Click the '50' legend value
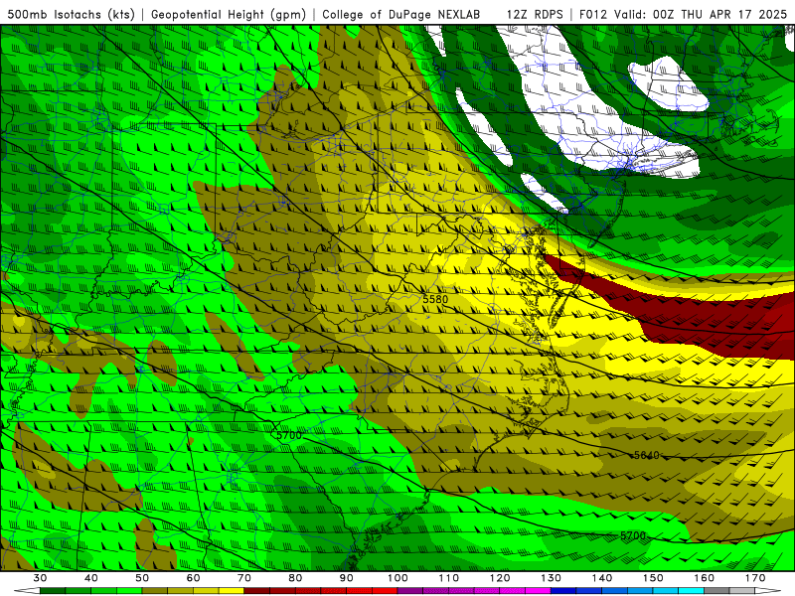This screenshot has width=795, height=596. pyautogui.click(x=142, y=578)
